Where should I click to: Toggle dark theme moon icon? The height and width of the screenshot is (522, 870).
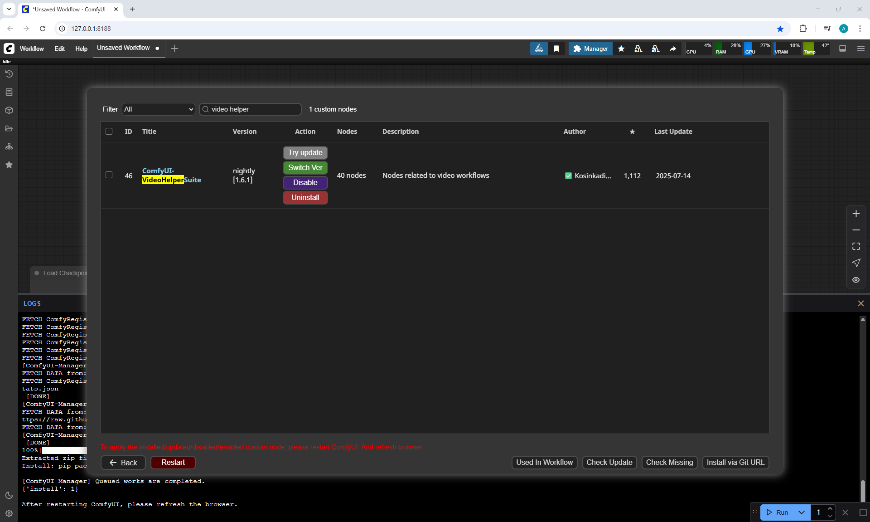[9, 495]
